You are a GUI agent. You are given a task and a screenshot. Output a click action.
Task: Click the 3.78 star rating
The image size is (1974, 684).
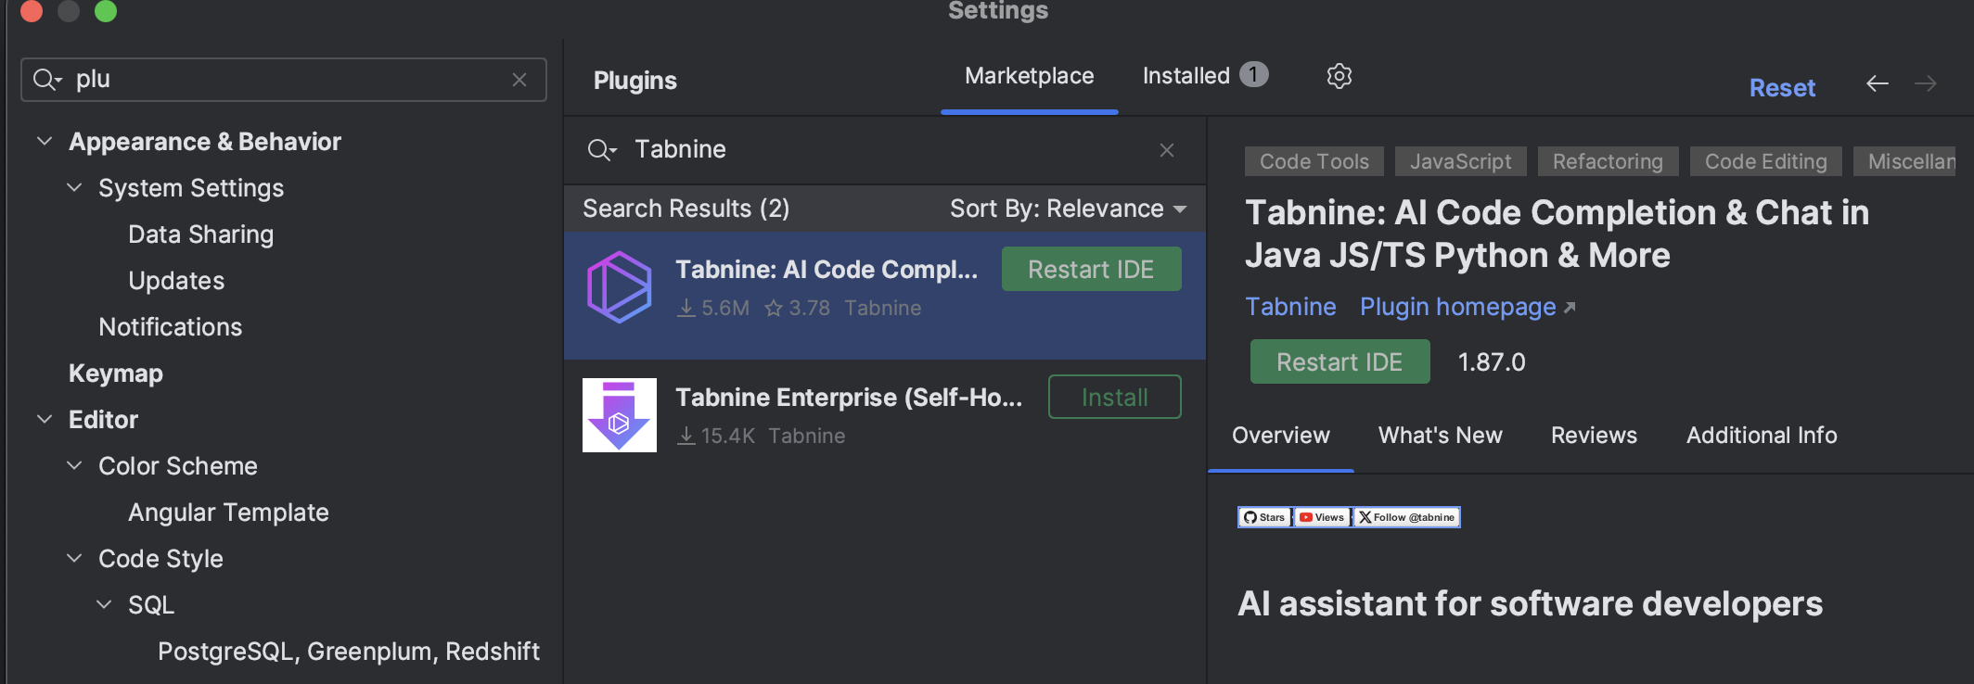797,308
